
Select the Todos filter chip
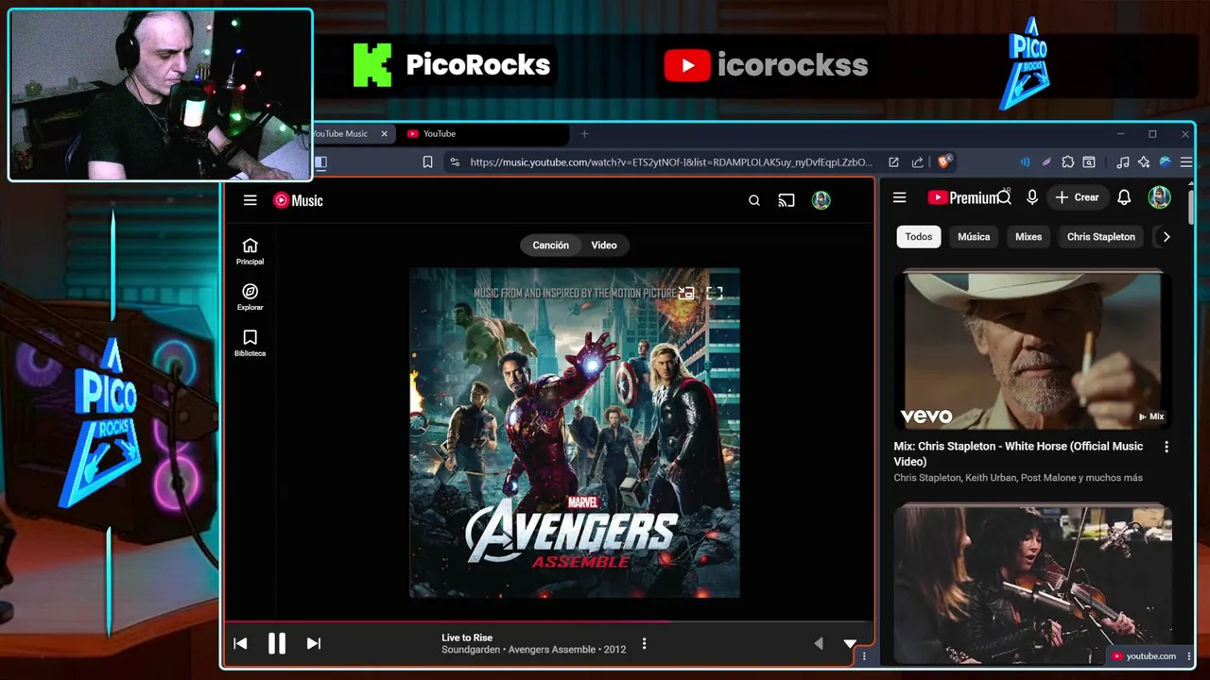(x=919, y=237)
